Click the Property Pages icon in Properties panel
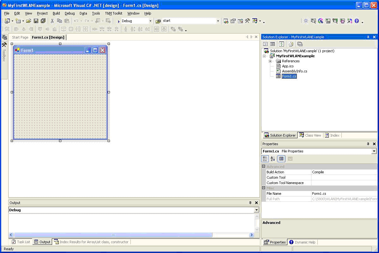This screenshot has height=253, width=379. click(290, 159)
